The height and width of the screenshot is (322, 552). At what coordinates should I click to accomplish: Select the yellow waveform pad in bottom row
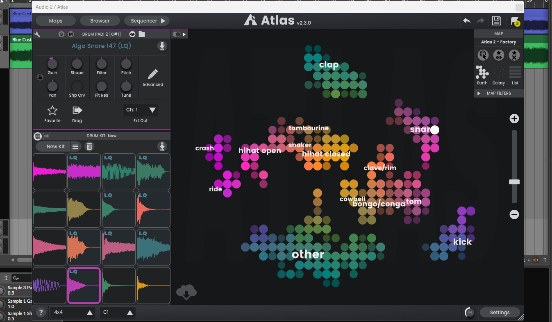(154, 286)
